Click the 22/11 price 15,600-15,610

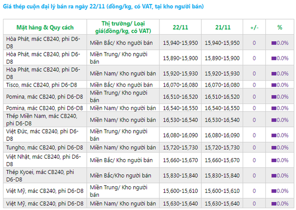point(181,191)
